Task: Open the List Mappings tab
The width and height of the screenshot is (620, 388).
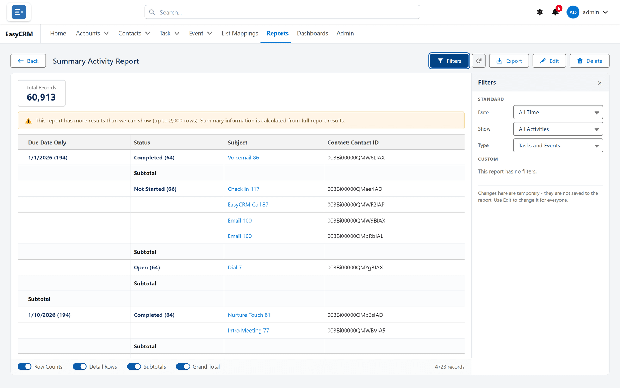Action: coord(240,33)
